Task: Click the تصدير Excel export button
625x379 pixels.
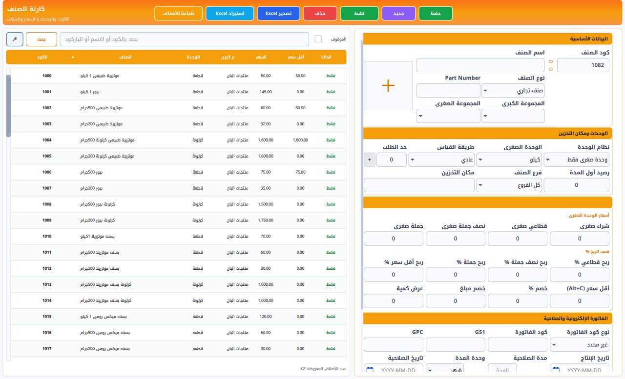Action: [278, 14]
